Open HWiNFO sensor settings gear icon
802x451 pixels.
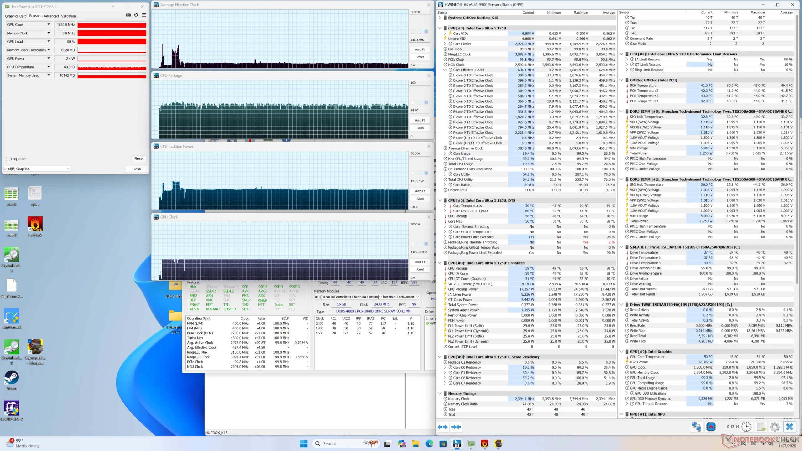point(775,427)
